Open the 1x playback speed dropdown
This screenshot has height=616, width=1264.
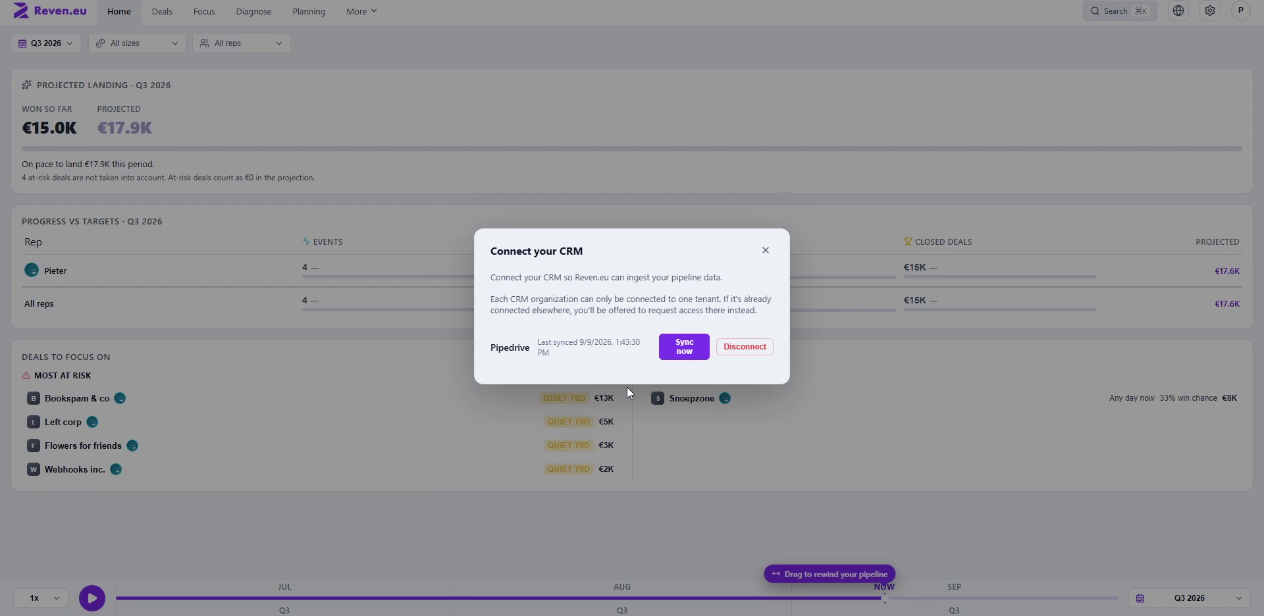41,598
